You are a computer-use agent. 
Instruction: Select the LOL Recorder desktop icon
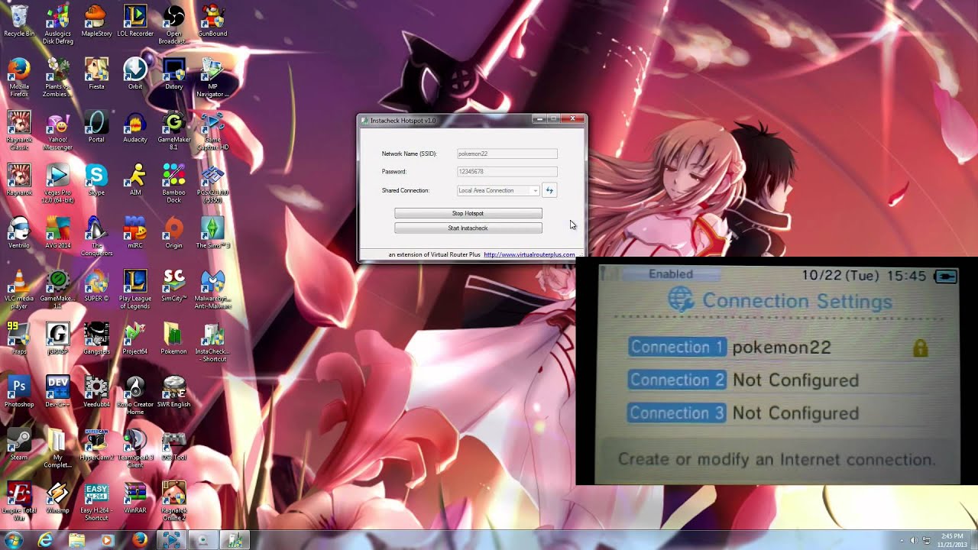pyautogui.click(x=135, y=21)
